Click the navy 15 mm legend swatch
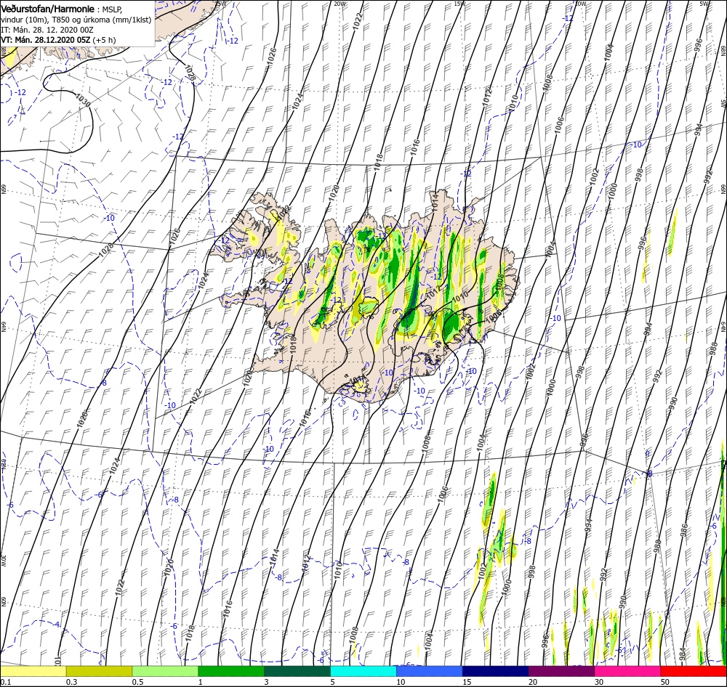The height and width of the screenshot is (687, 727). pyautogui.click(x=496, y=671)
